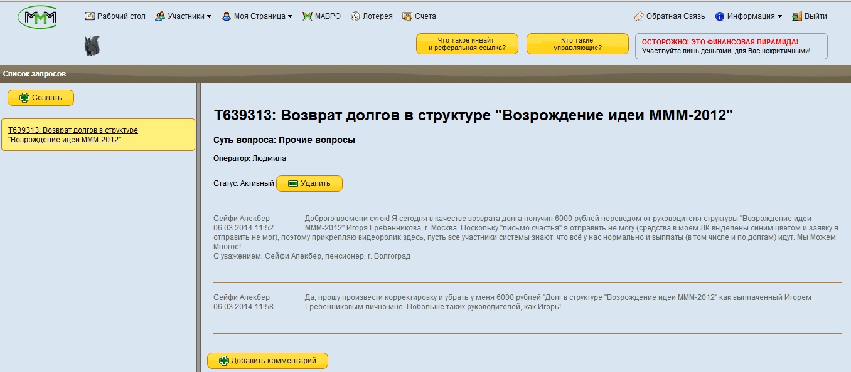This screenshot has width=851, height=372.
Task: Click the ticket title heading "T639313: Возврат долгов…"
Action: click(x=474, y=115)
